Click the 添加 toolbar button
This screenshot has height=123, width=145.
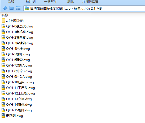point(11,2)
